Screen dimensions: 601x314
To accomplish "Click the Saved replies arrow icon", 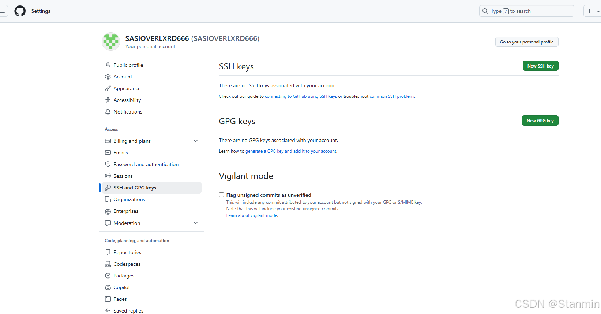I will point(108,311).
